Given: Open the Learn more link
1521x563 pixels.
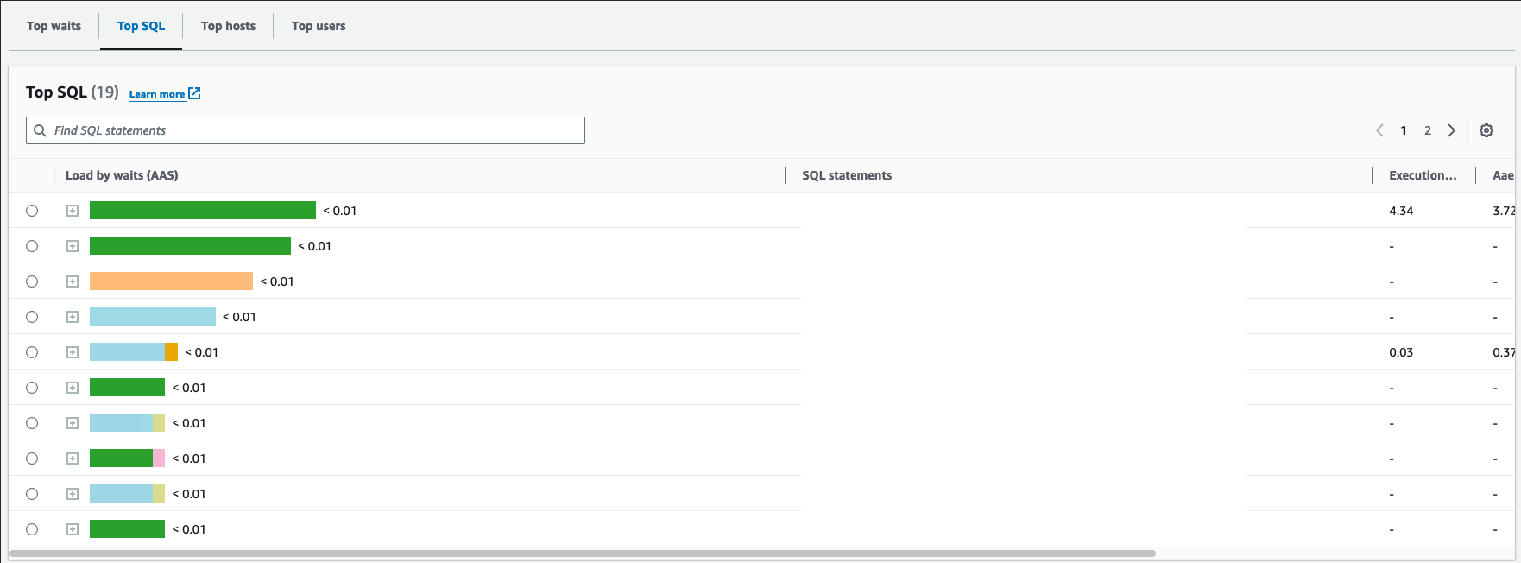Looking at the screenshot, I should [x=156, y=94].
